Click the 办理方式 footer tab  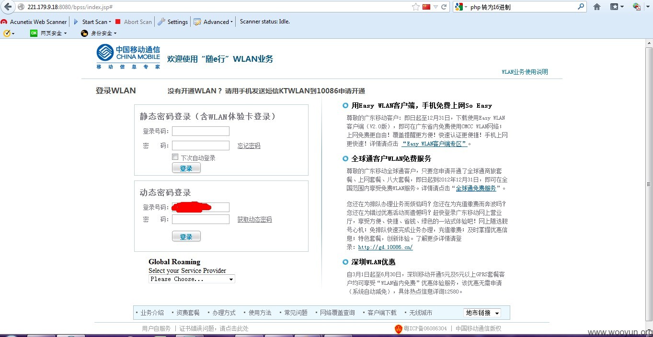coord(224,313)
